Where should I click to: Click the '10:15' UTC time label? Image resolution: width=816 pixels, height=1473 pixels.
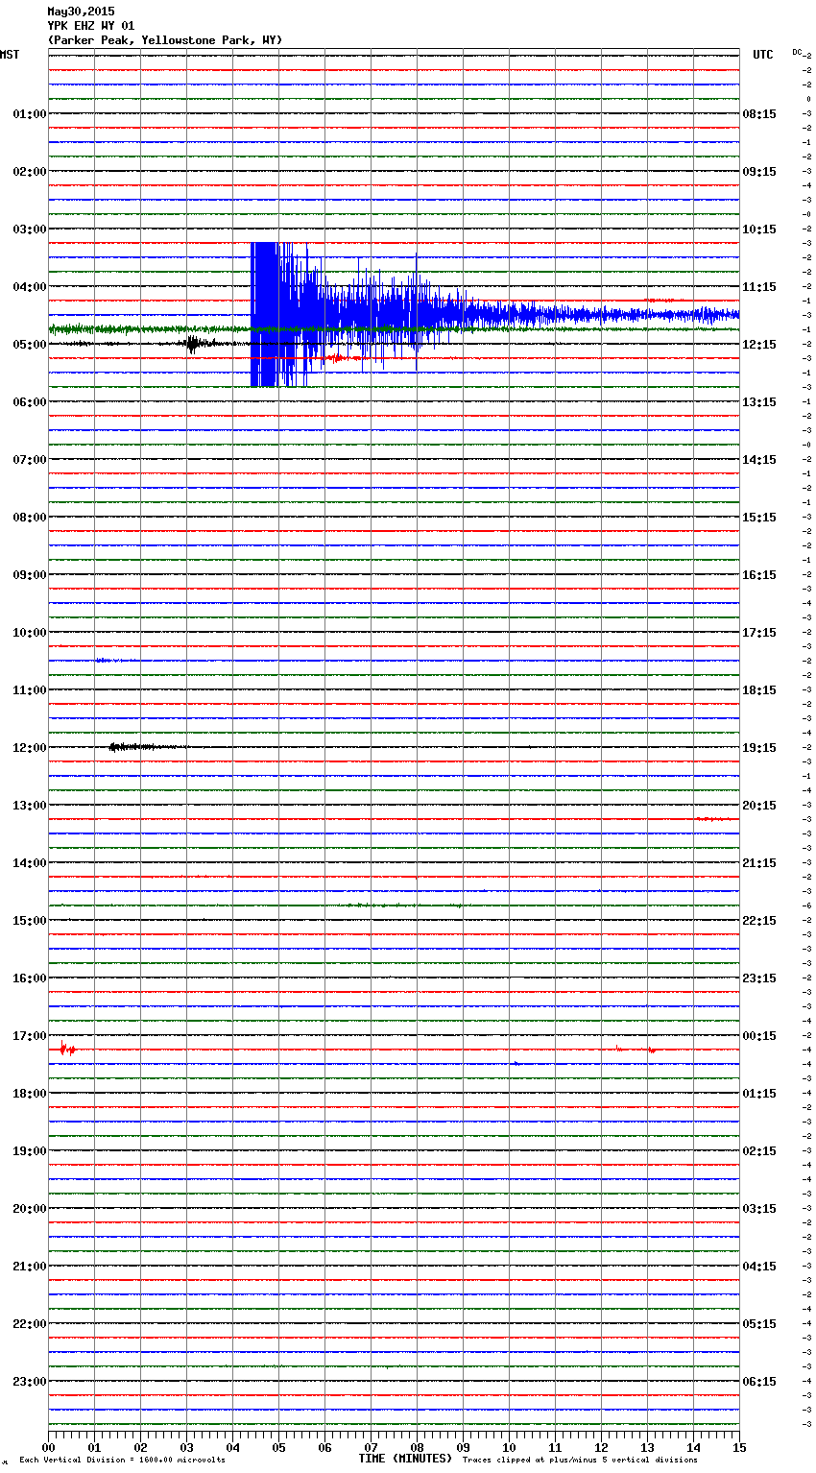point(759,229)
